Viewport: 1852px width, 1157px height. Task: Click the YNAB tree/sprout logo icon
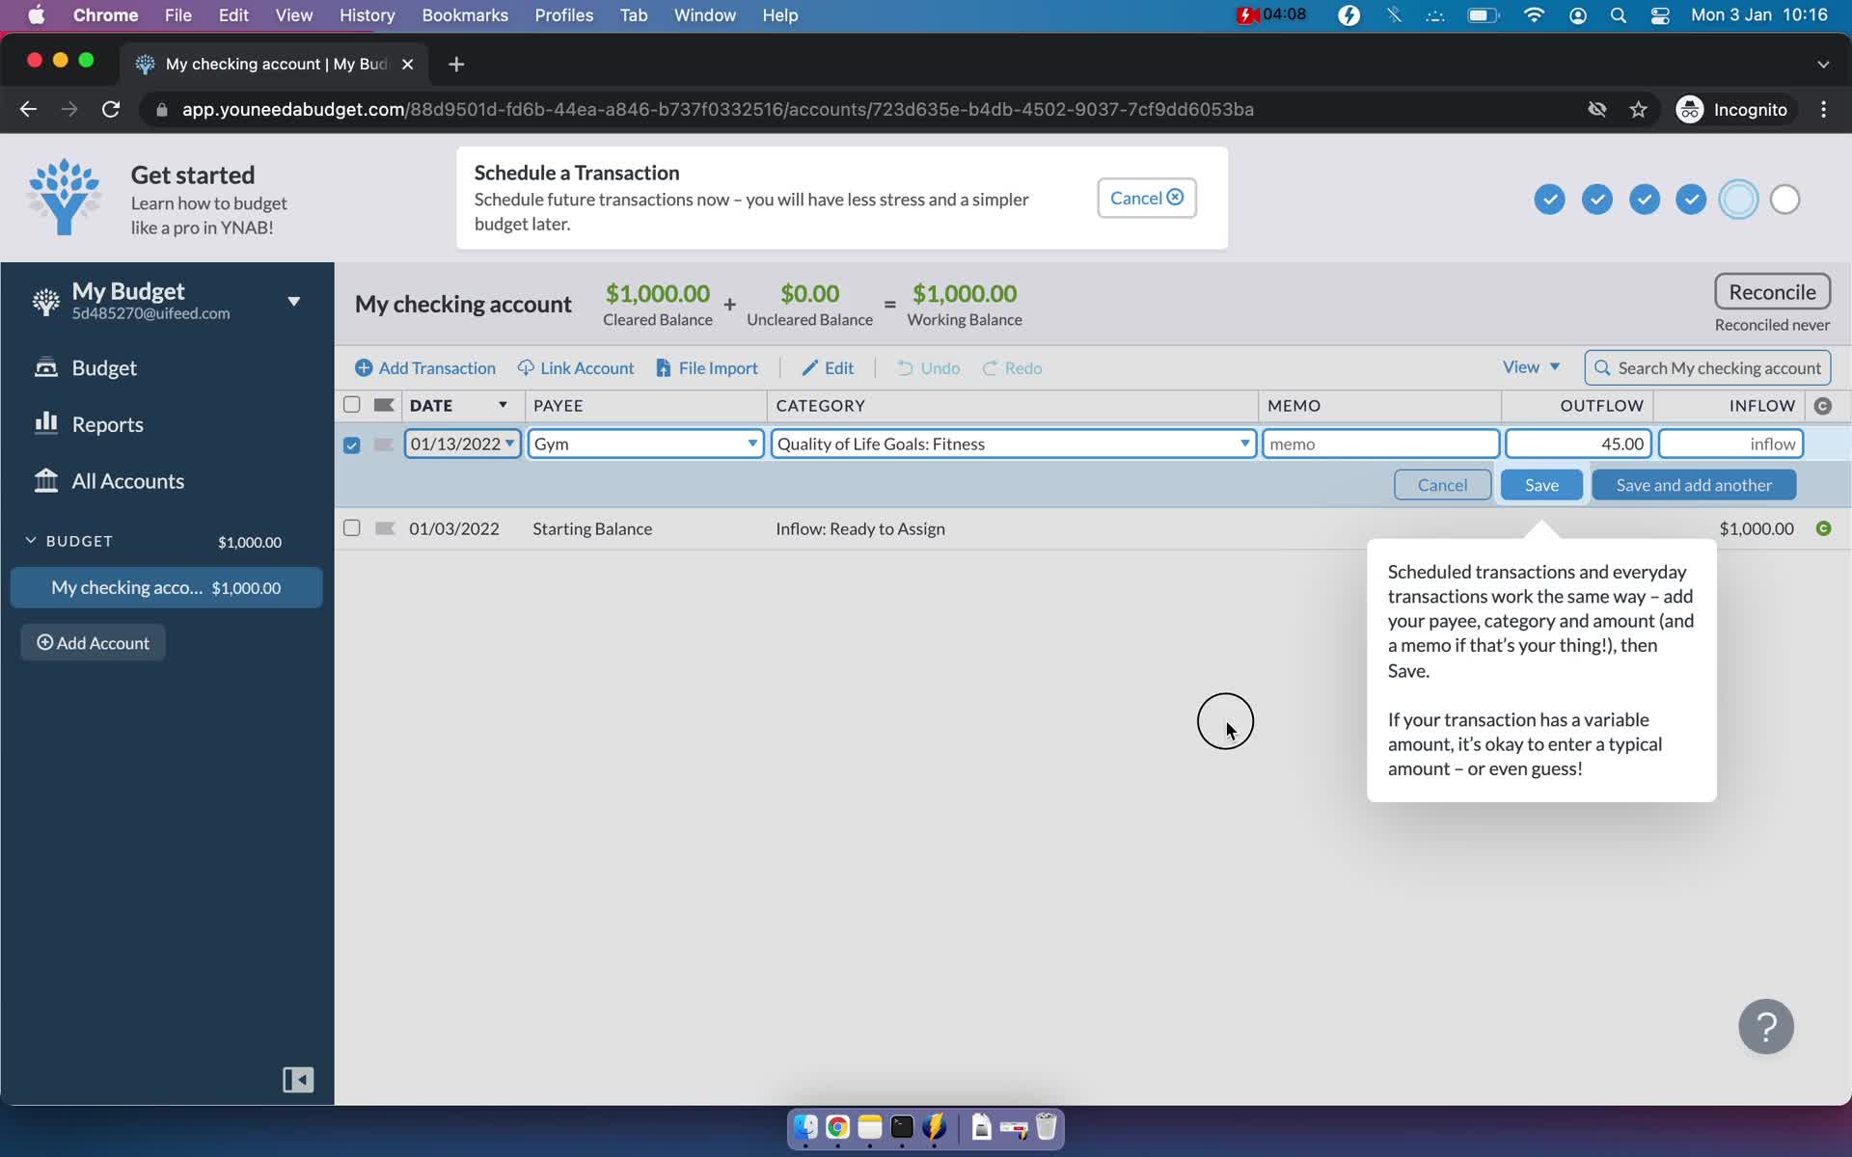(62, 198)
